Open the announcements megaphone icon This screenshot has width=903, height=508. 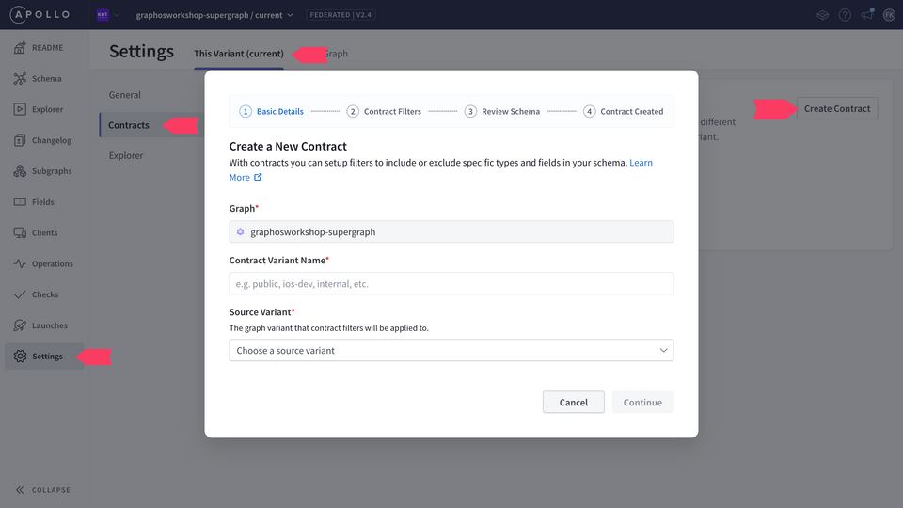tap(867, 14)
